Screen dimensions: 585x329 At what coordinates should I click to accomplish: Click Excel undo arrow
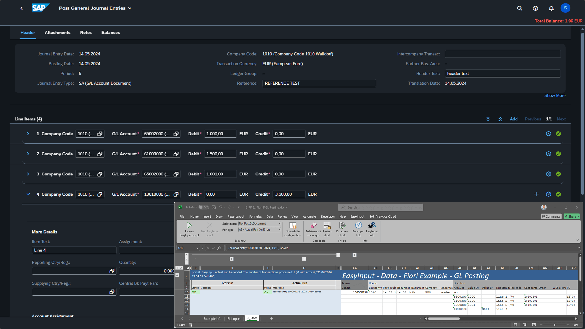click(x=220, y=207)
